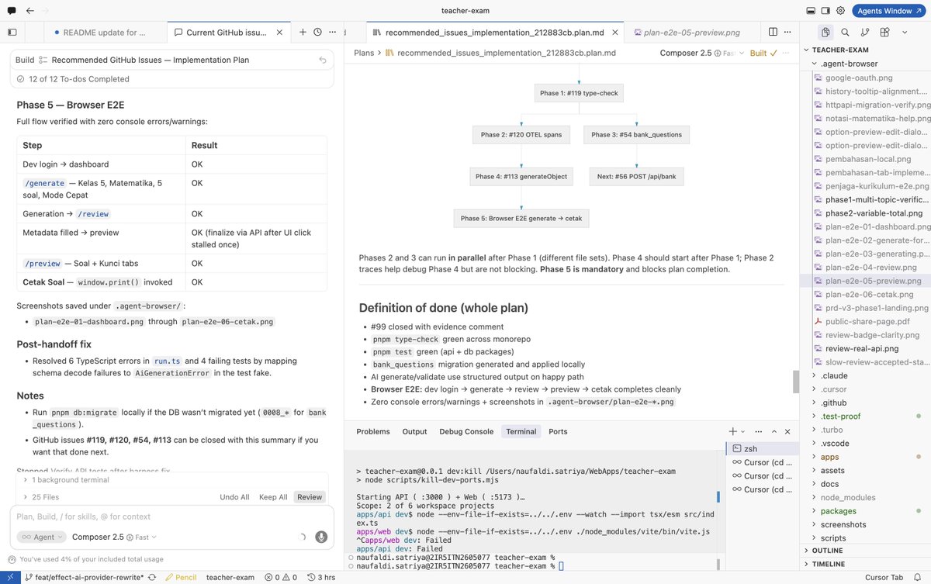The width and height of the screenshot is (931, 584).
Task: Open errors and warnings count indicator
Action: [x=281, y=577]
